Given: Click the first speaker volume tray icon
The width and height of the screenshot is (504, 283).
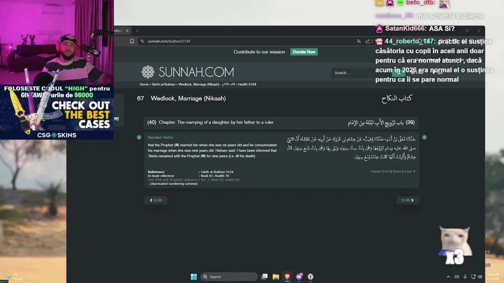Looking at the screenshot, I should click(x=457, y=277).
